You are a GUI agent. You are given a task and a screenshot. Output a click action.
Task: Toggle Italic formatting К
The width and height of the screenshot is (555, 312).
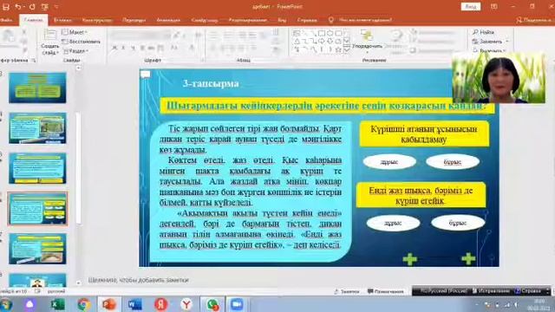pyautogui.click(x=123, y=48)
